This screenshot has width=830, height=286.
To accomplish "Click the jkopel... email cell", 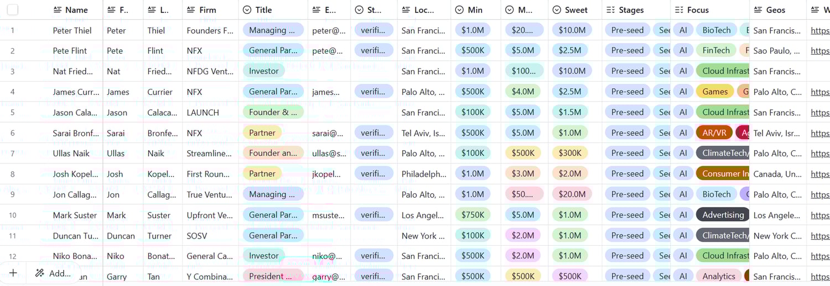I will (x=328, y=174).
